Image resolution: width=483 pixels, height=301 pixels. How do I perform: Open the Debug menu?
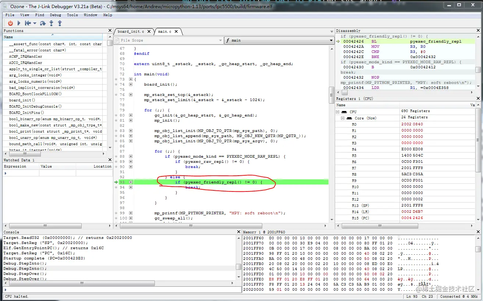pyautogui.click(x=55, y=15)
